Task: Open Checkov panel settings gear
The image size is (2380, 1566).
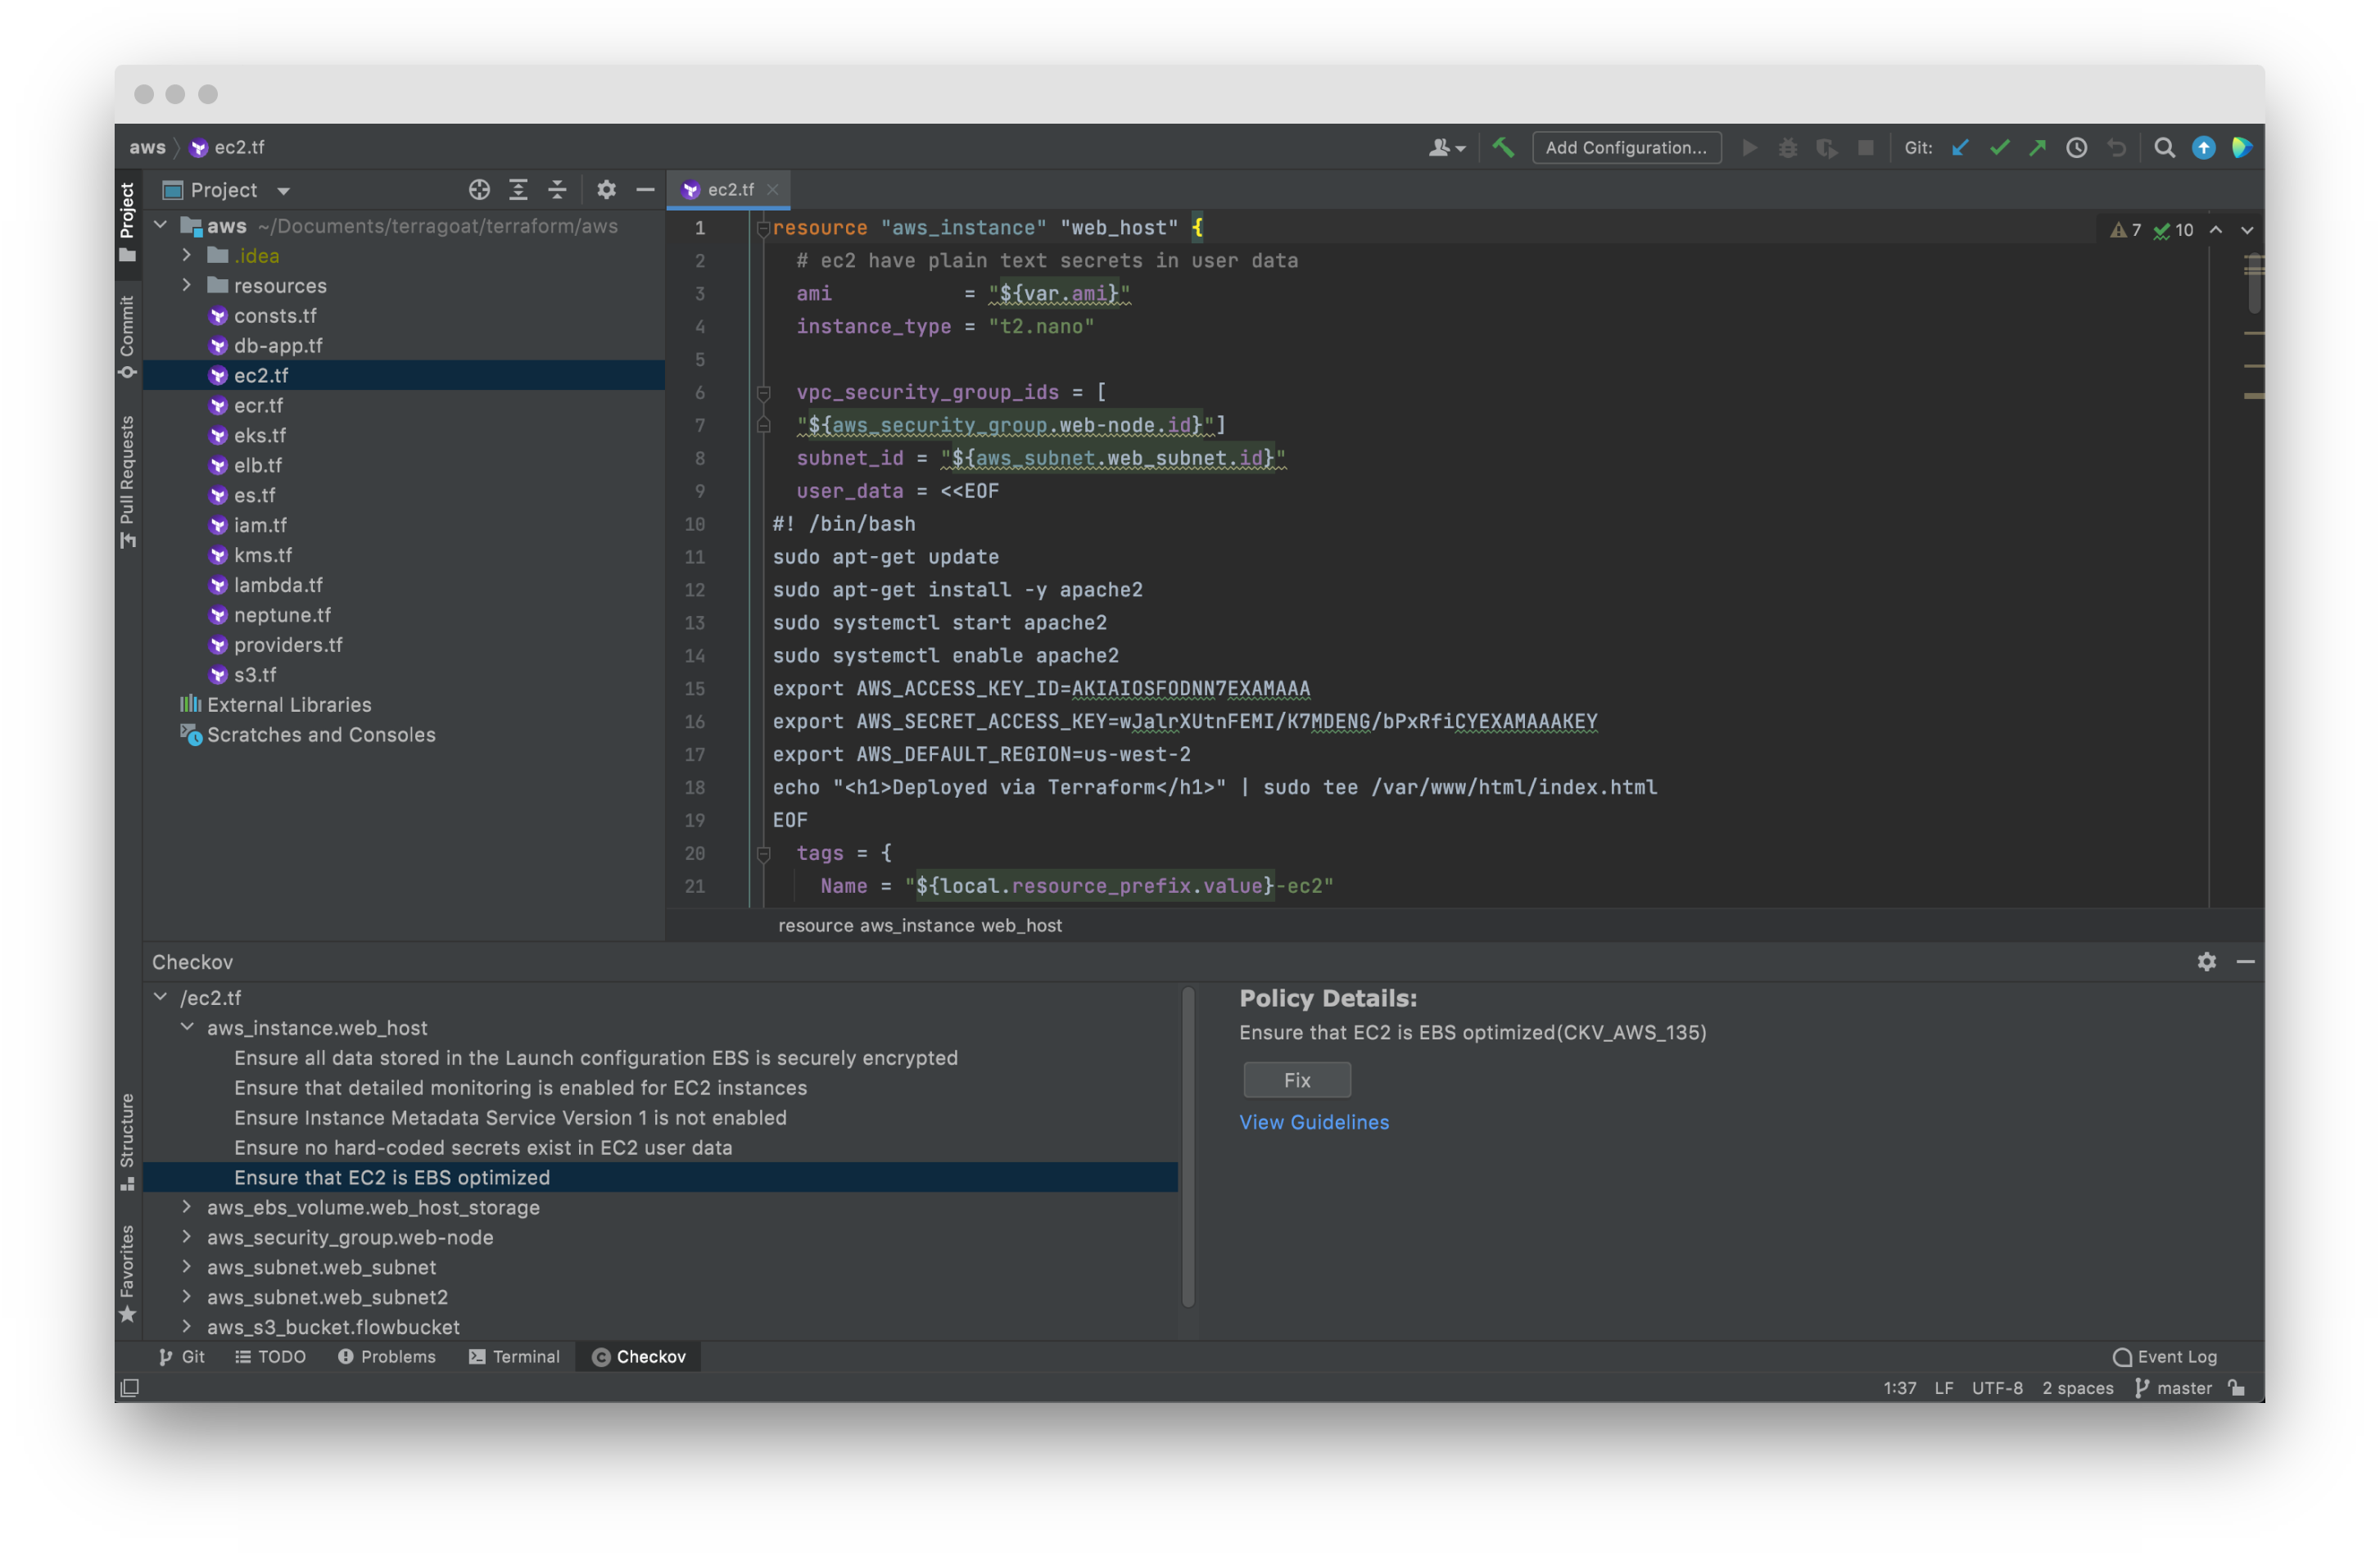Action: coord(2207,961)
